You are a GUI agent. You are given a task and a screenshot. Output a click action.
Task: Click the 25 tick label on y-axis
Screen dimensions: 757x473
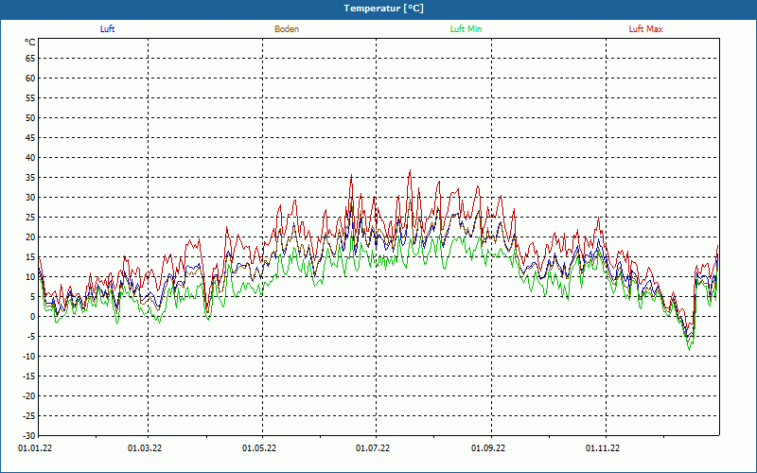[29, 217]
